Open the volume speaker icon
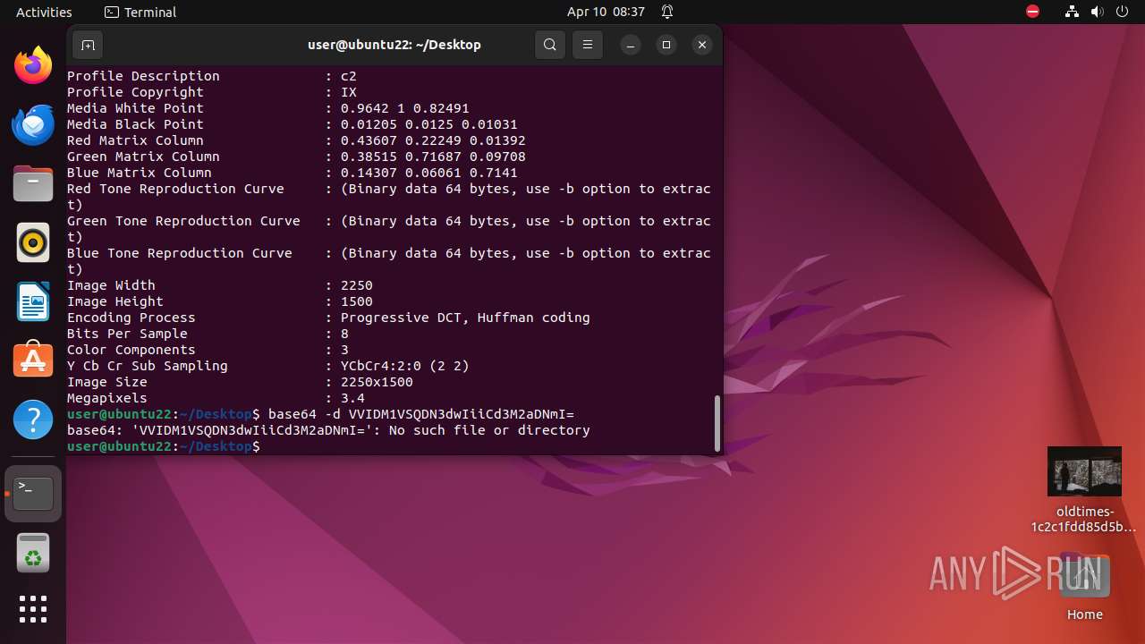 point(1098,13)
